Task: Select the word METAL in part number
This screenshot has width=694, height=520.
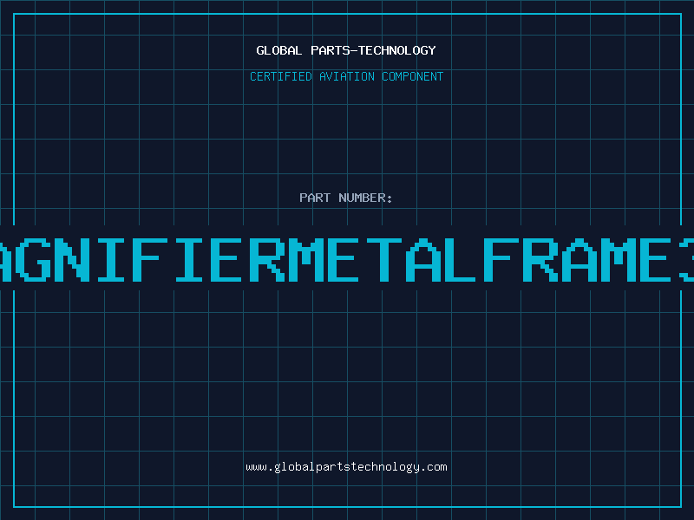Action: (x=382, y=260)
